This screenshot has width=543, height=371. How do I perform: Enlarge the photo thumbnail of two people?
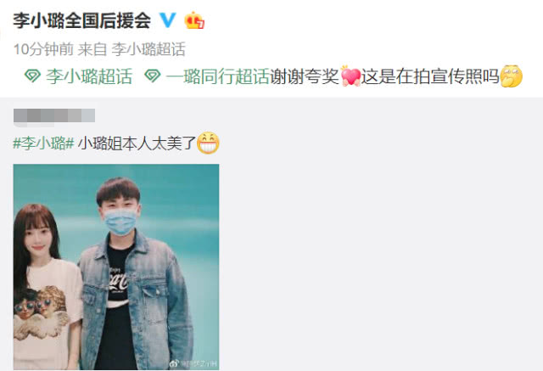[116, 267]
